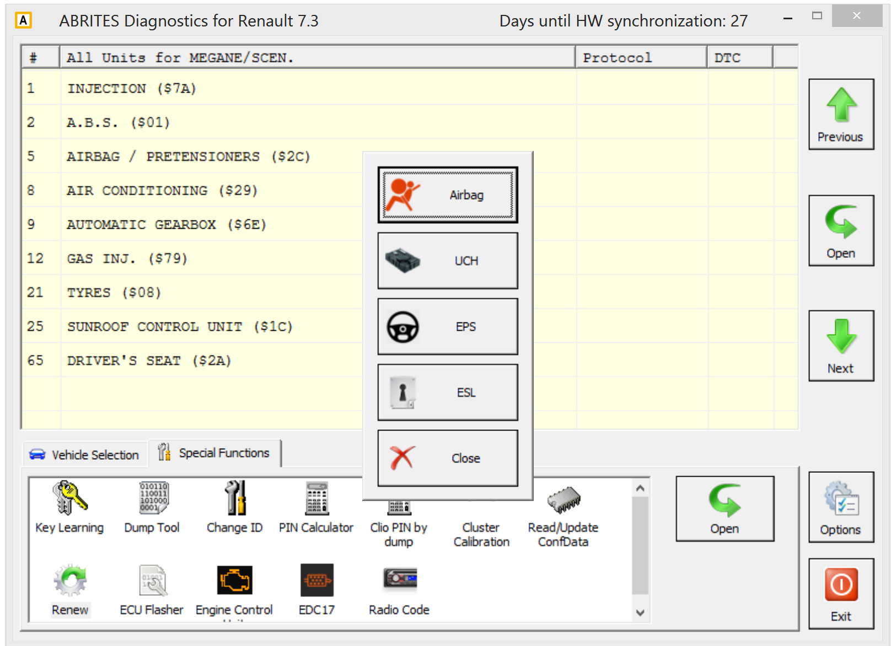The image size is (891, 646).
Task: Select INJECTION ($7A) unit row
Action: (x=410, y=88)
